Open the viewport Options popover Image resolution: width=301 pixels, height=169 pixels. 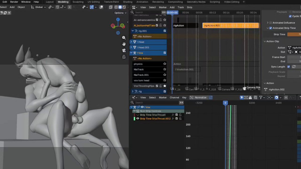[x=120, y=13]
